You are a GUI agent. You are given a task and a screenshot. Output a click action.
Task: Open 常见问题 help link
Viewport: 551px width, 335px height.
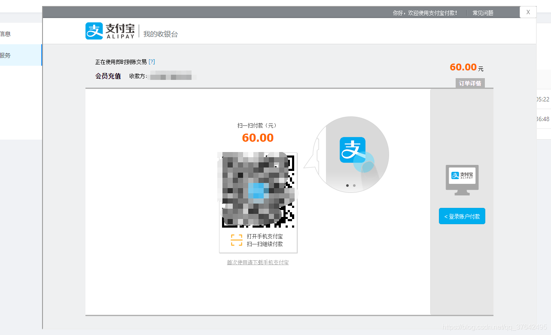[x=483, y=13]
